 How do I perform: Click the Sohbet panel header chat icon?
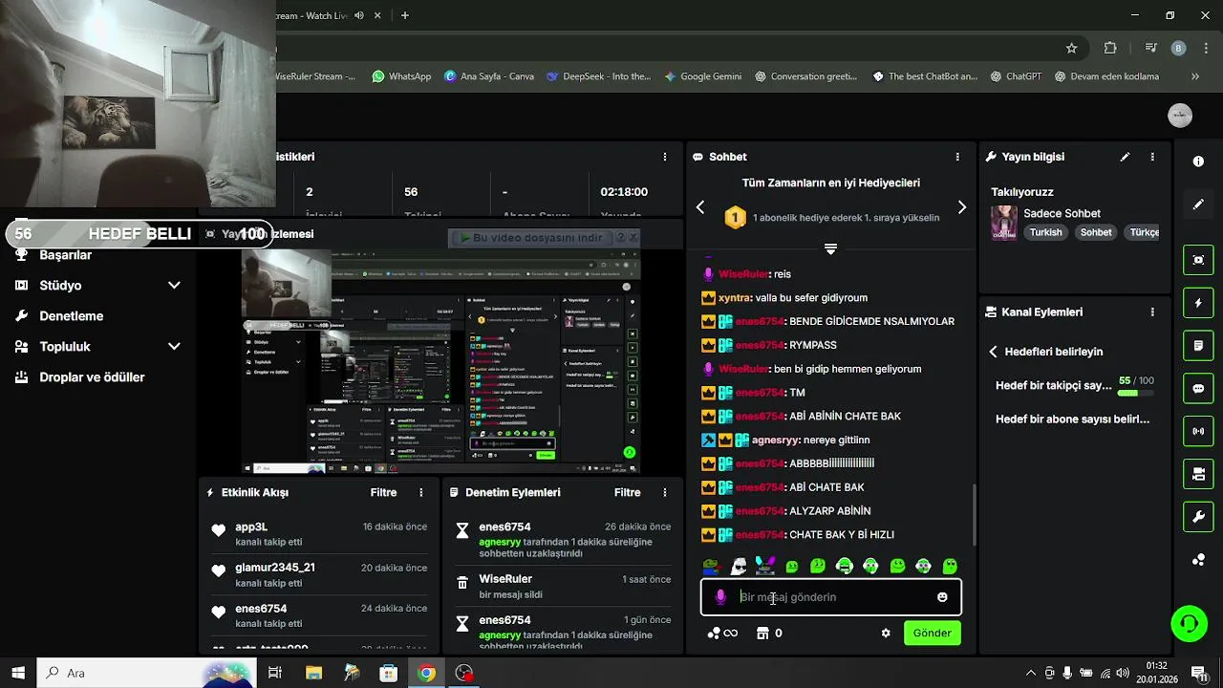pos(699,157)
